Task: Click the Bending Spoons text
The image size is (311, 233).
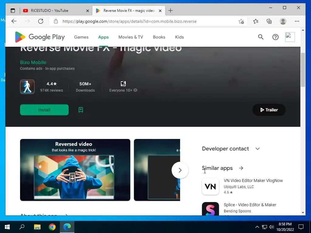Action: coord(237,211)
